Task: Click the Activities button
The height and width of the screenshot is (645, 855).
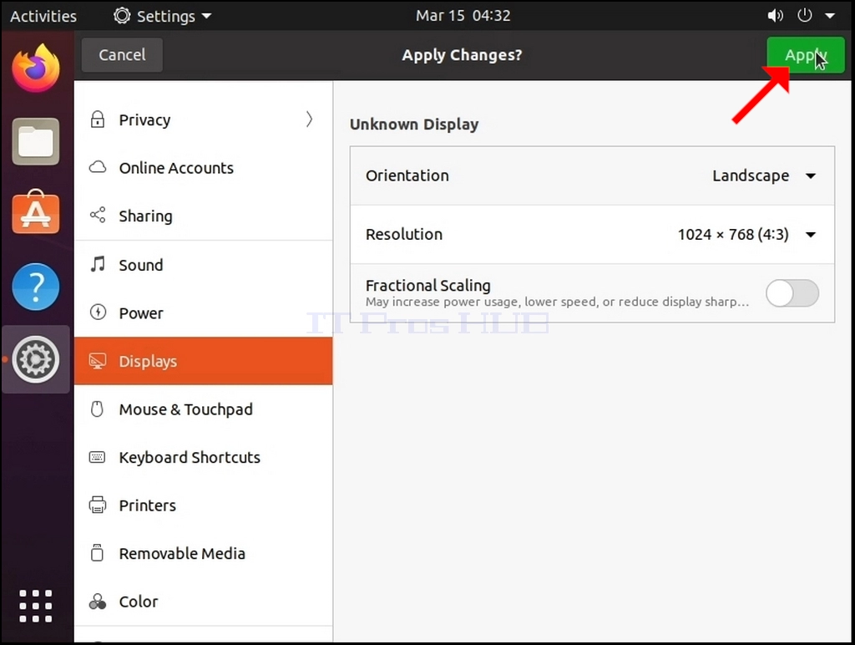Action: click(x=43, y=16)
